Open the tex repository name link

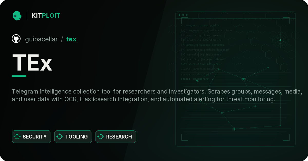71,39
